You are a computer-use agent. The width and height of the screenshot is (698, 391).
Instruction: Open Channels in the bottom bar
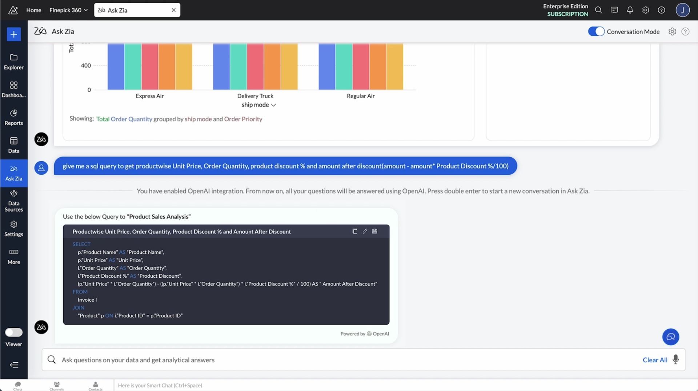pyautogui.click(x=57, y=386)
